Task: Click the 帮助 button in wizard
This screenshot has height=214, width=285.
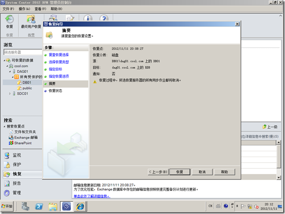Action: (224, 172)
